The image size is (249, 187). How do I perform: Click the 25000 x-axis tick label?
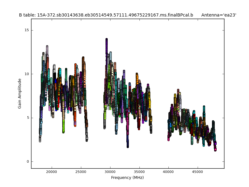(x=81, y=172)
